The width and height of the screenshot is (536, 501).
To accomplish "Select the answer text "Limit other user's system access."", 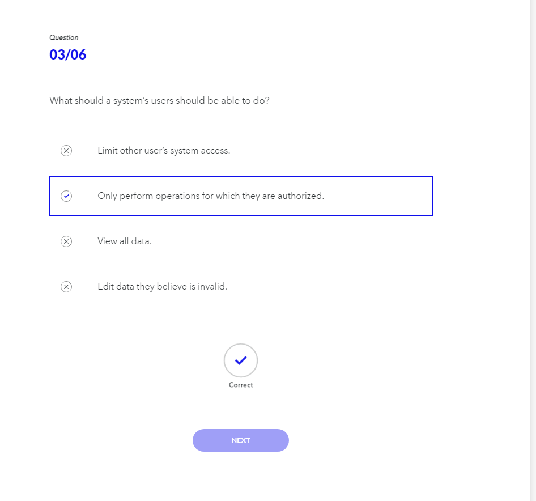I will pyautogui.click(x=164, y=151).
